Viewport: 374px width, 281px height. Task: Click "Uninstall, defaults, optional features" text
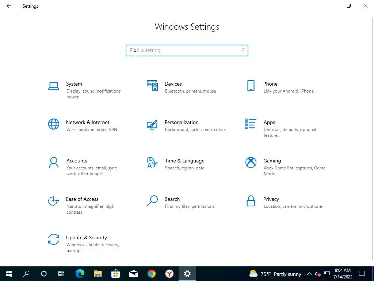pos(290,132)
